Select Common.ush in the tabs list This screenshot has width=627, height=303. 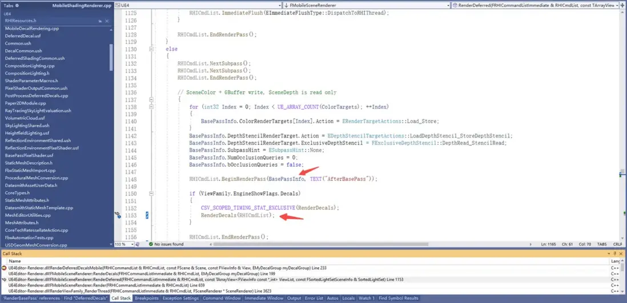[x=18, y=43]
